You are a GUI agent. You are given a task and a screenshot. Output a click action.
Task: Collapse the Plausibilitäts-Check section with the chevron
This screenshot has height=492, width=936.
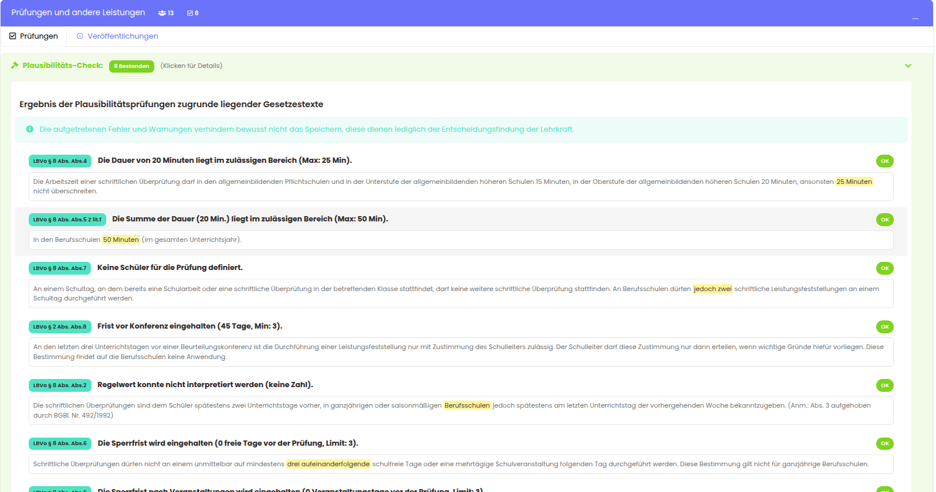tap(908, 66)
